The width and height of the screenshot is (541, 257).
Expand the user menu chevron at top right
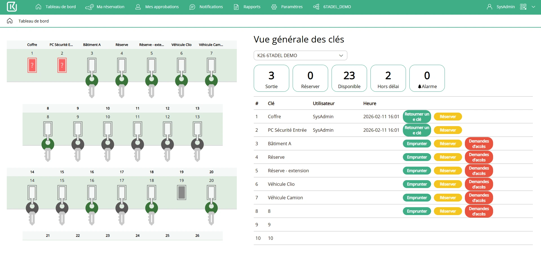pos(533,7)
